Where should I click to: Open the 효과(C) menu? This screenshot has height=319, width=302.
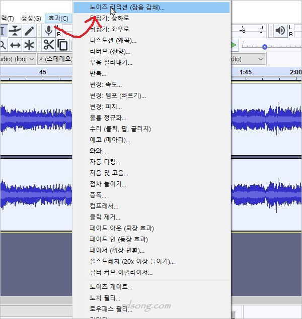58,19
